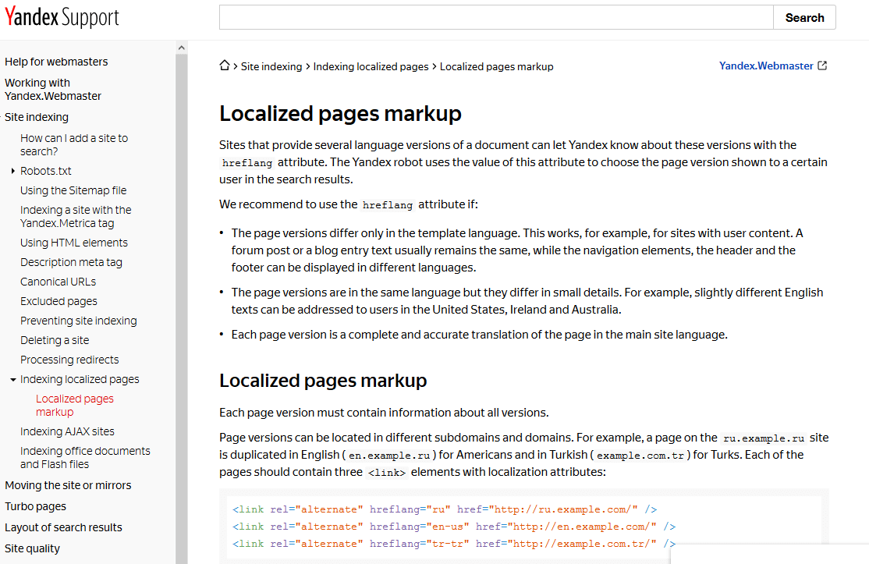Open Processing redirects page

pos(69,360)
